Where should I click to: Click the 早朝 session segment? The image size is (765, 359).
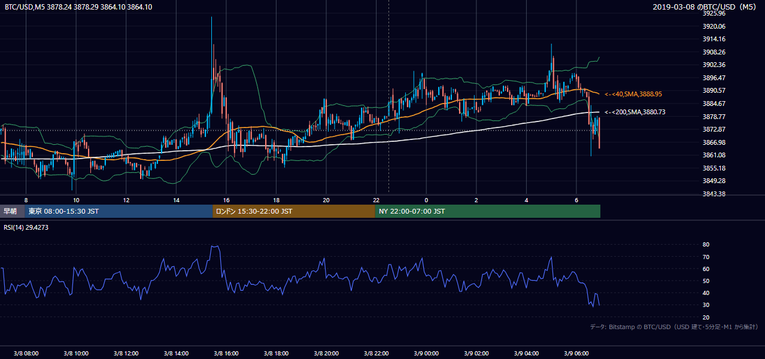point(12,211)
